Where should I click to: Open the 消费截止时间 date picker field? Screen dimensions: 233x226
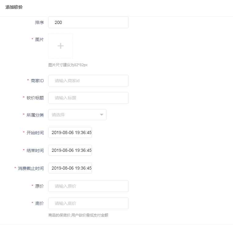[70, 168]
